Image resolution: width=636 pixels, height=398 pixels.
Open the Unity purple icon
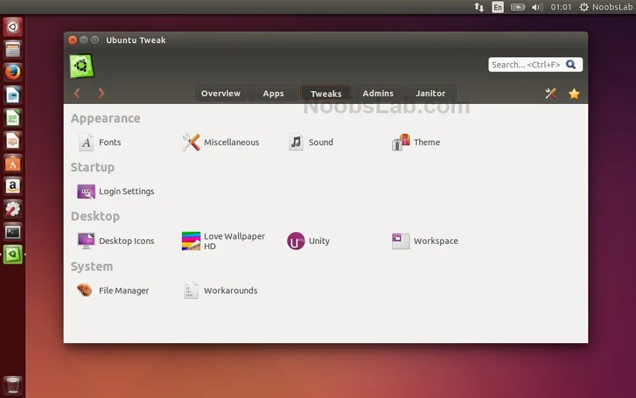[296, 241]
